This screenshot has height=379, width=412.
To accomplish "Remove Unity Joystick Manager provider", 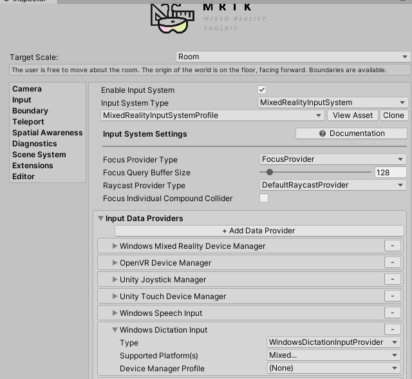I will [393, 279].
